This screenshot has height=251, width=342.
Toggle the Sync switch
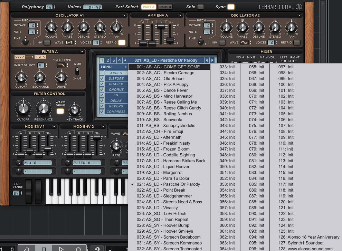tap(231, 7)
